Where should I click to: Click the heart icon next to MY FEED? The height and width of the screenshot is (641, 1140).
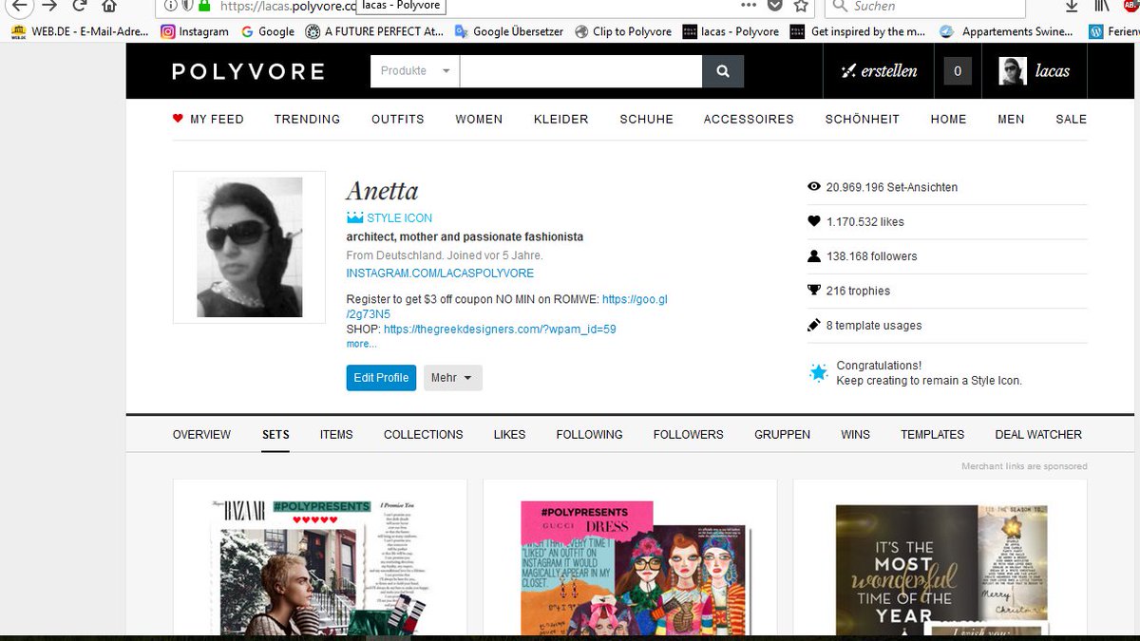pyautogui.click(x=178, y=119)
